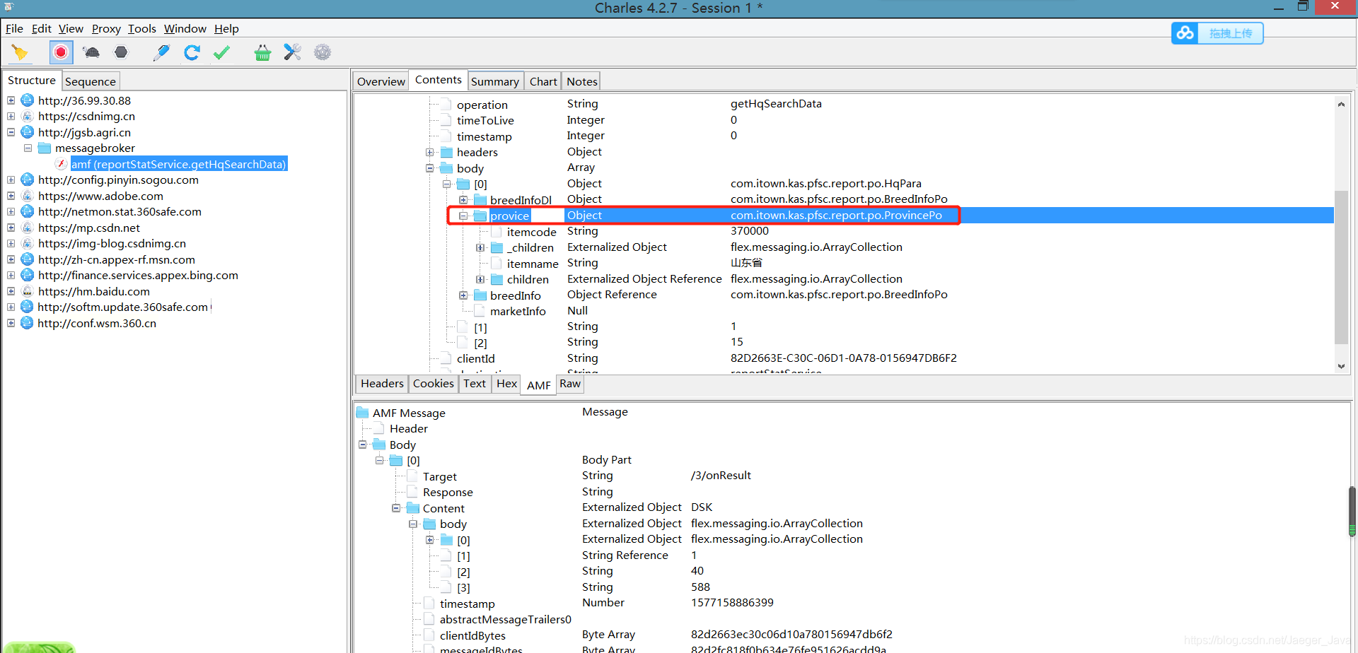Switch to the Structure tab

pyautogui.click(x=31, y=81)
